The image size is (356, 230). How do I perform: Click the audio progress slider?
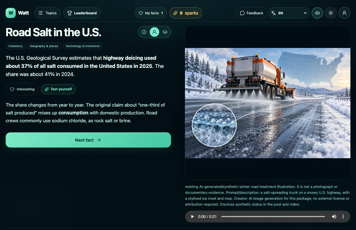273,217
